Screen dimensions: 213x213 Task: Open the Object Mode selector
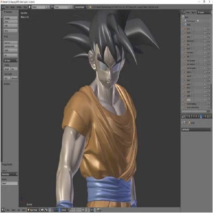[x=34, y=210]
